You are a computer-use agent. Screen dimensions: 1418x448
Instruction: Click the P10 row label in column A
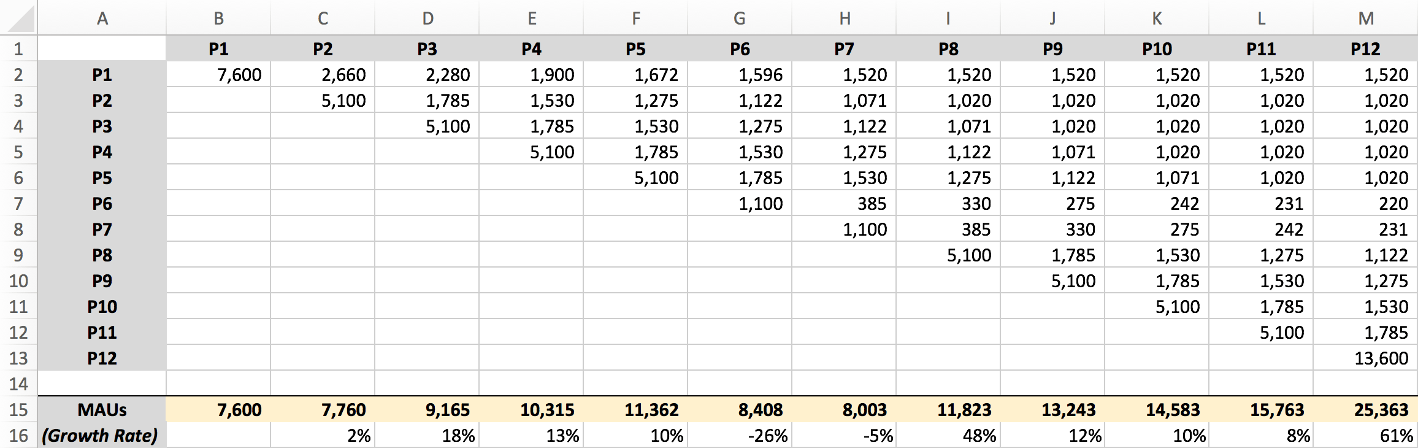(102, 306)
